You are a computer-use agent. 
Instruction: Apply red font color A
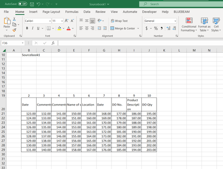coord(69,28)
